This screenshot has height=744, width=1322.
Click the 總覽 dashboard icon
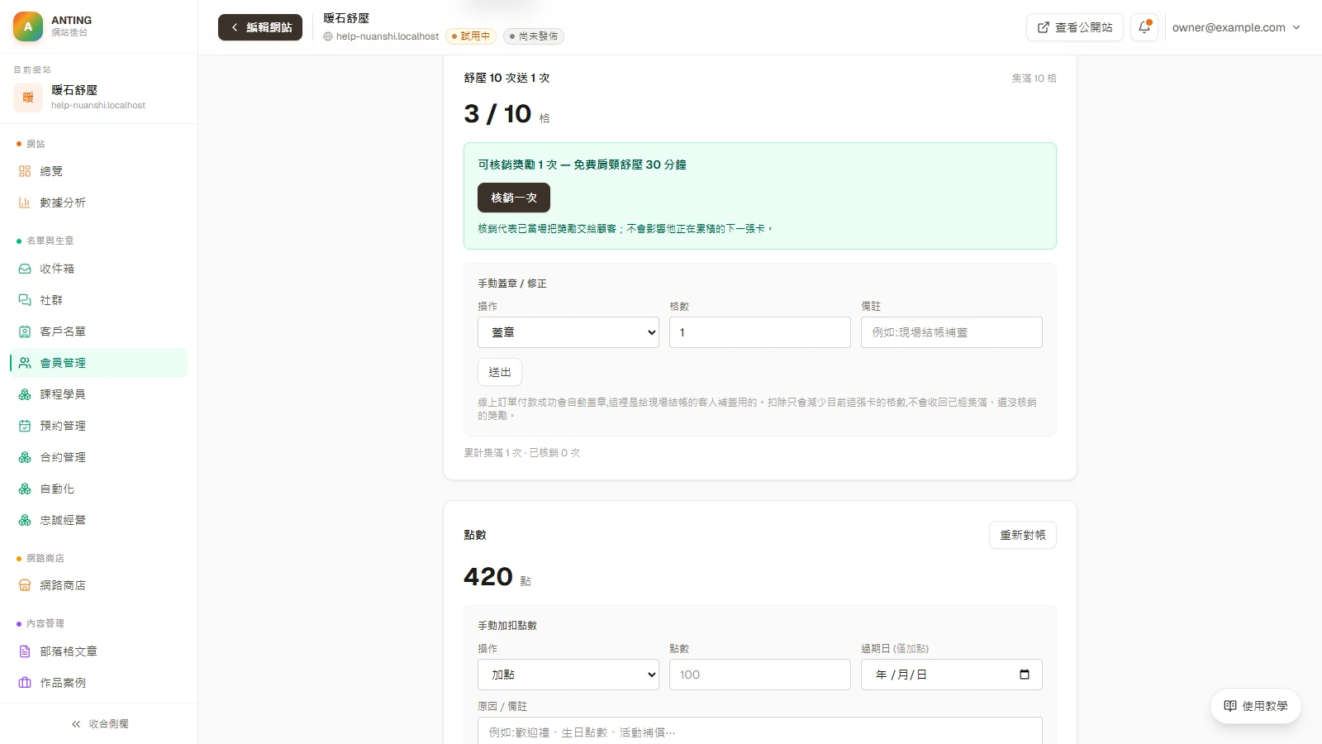(25, 171)
